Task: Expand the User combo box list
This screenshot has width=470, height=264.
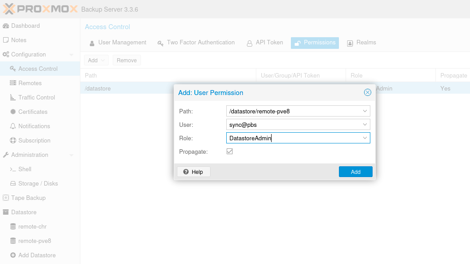Action: (x=365, y=125)
